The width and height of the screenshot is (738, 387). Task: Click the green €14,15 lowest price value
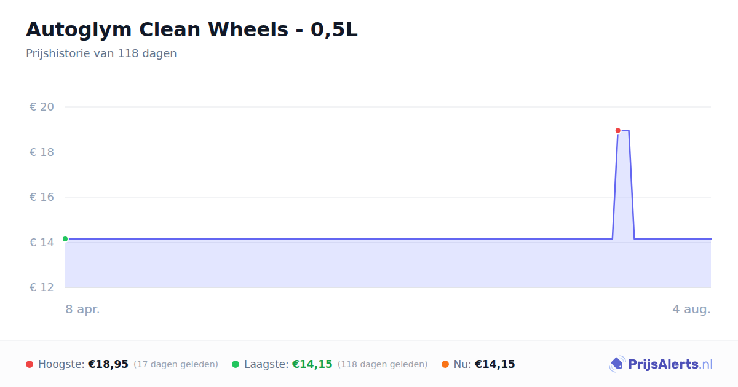click(x=312, y=364)
